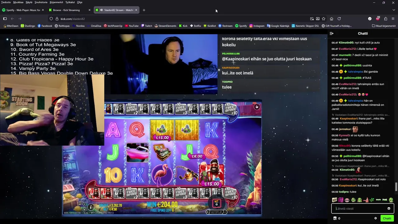Open the Restream bookmark
Image resolution: width=398 pixels, height=224 pixels.
click(x=225, y=26)
